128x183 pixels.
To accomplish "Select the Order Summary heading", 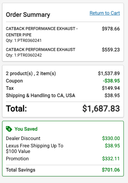I will point(28,15).
